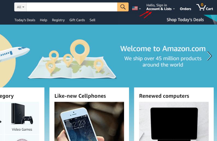Select the Video Games console image
The height and width of the screenshot is (141, 217).
[x=22, y=114]
